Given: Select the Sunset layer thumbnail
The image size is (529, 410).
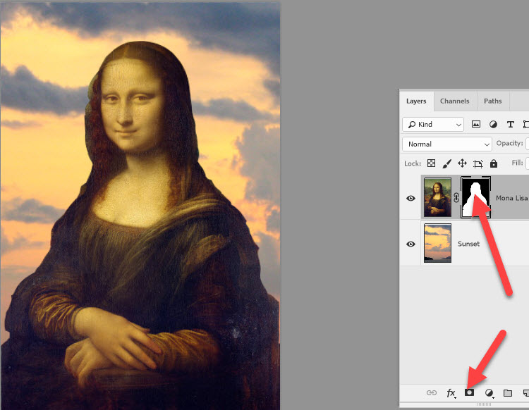Looking at the screenshot, I should pyautogui.click(x=437, y=243).
